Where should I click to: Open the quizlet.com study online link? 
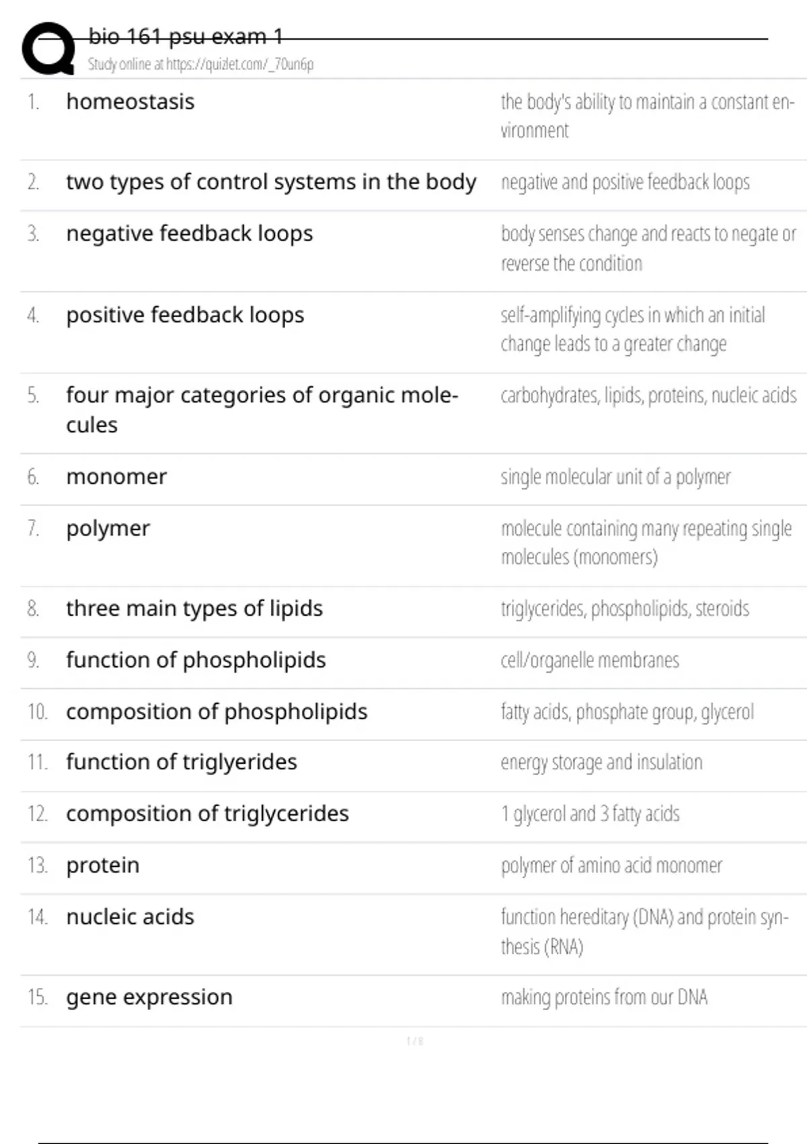[x=200, y=65]
